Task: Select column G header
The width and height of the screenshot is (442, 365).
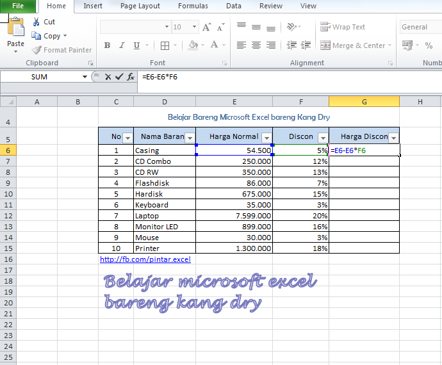Action: click(364, 102)
